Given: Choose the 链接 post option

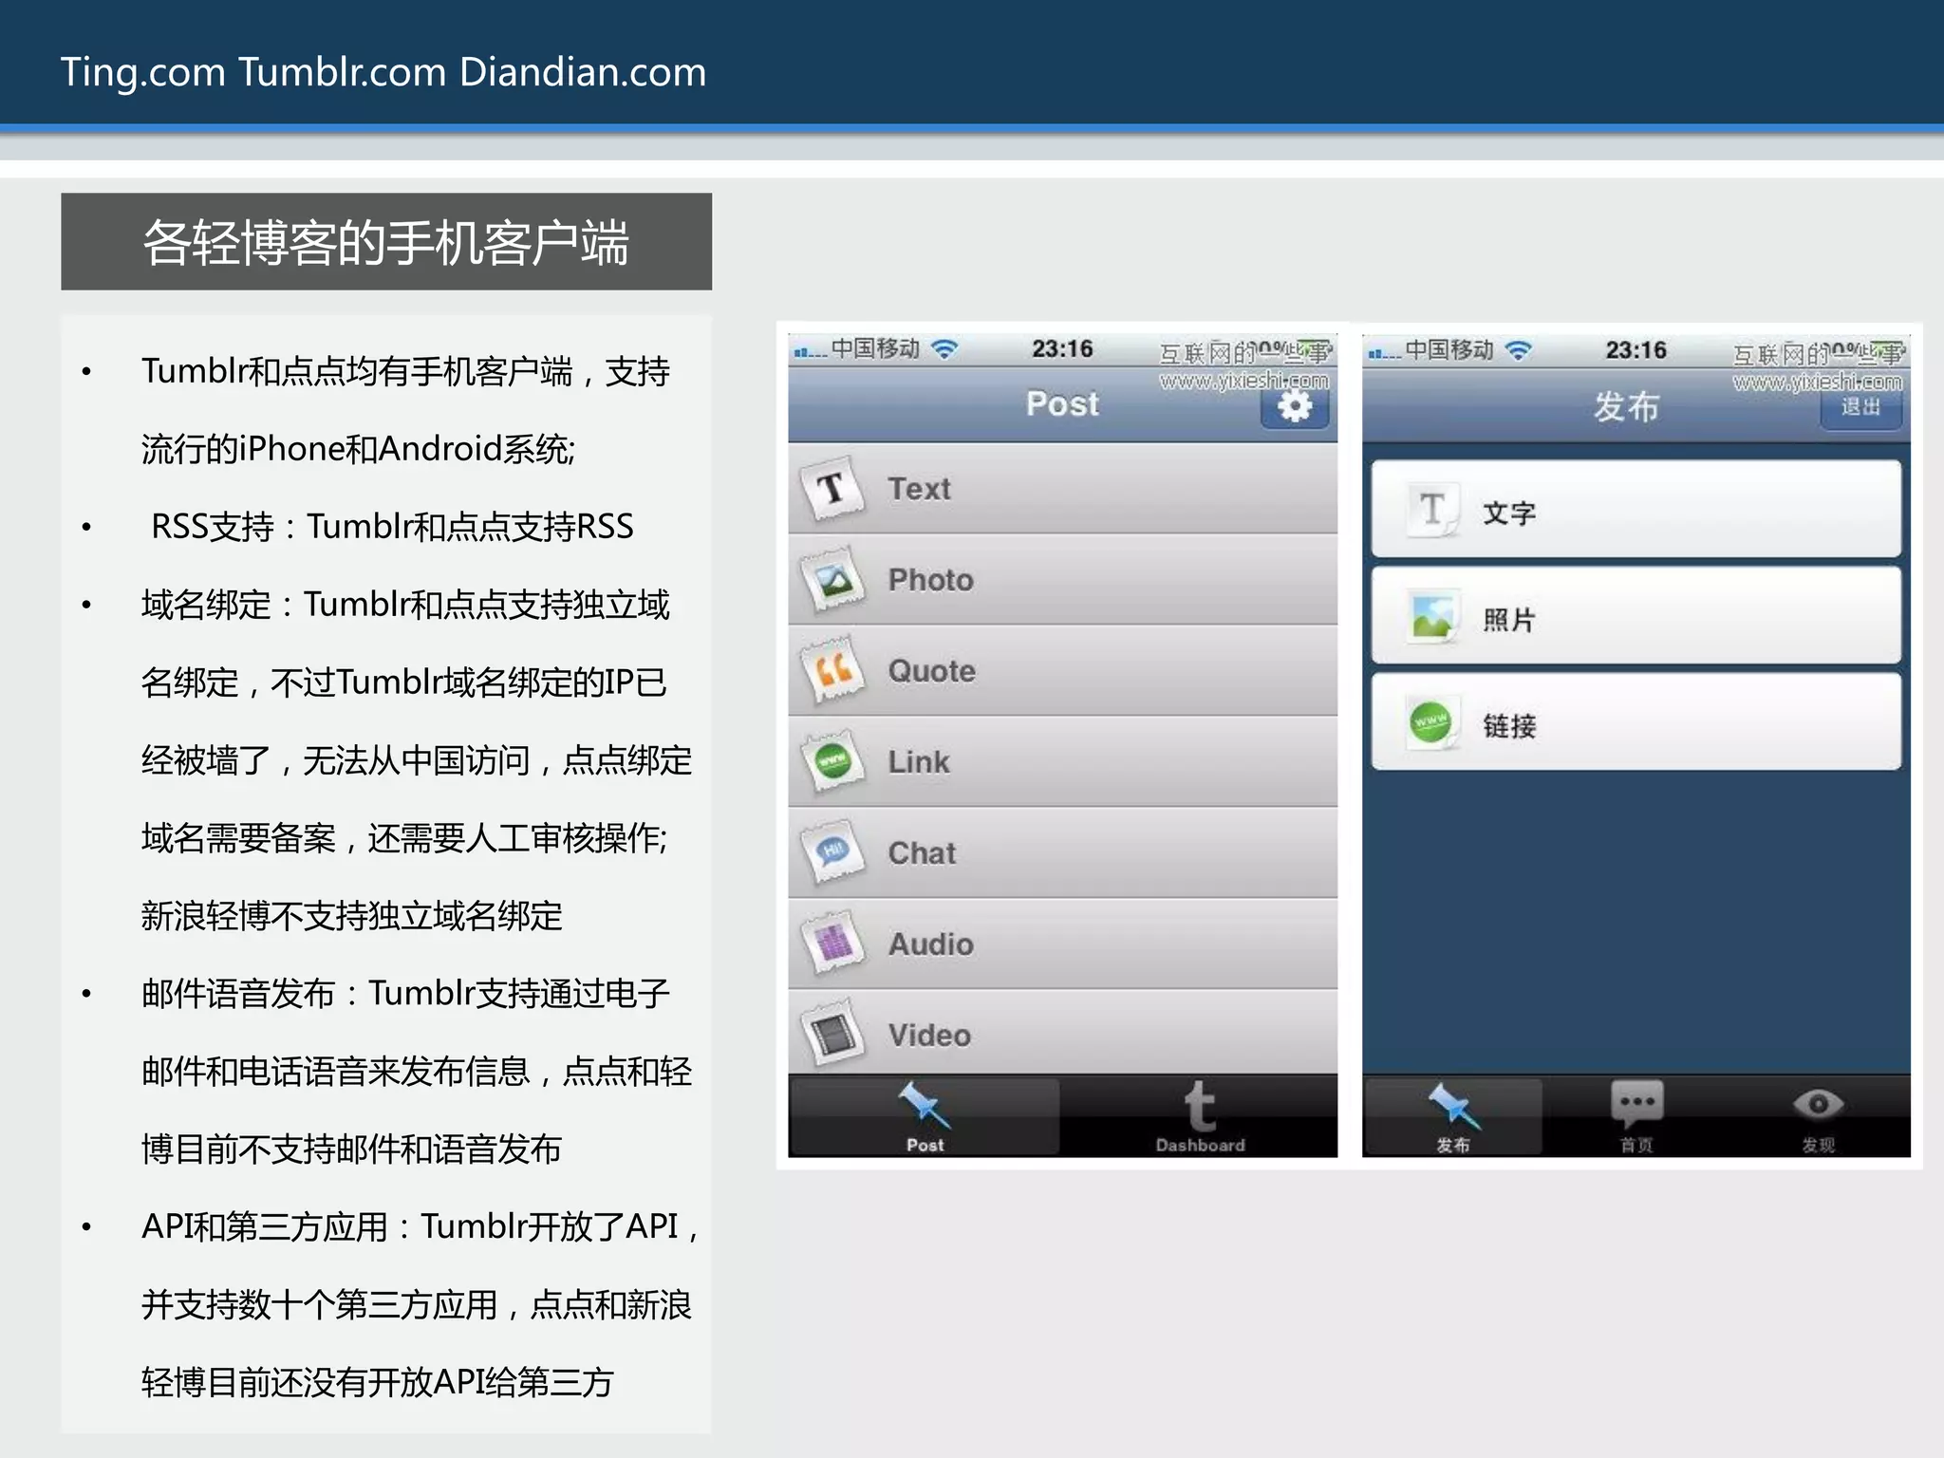Looking at the screenshot, I should [1636, 723].
